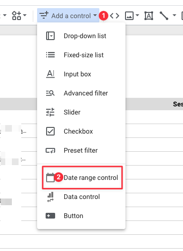
Task: Click the filter icon beside Add a control
Action: [x=44, y=15]
